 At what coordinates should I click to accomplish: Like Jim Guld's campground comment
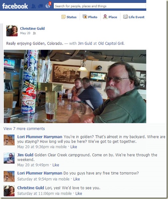click(56, 165)
